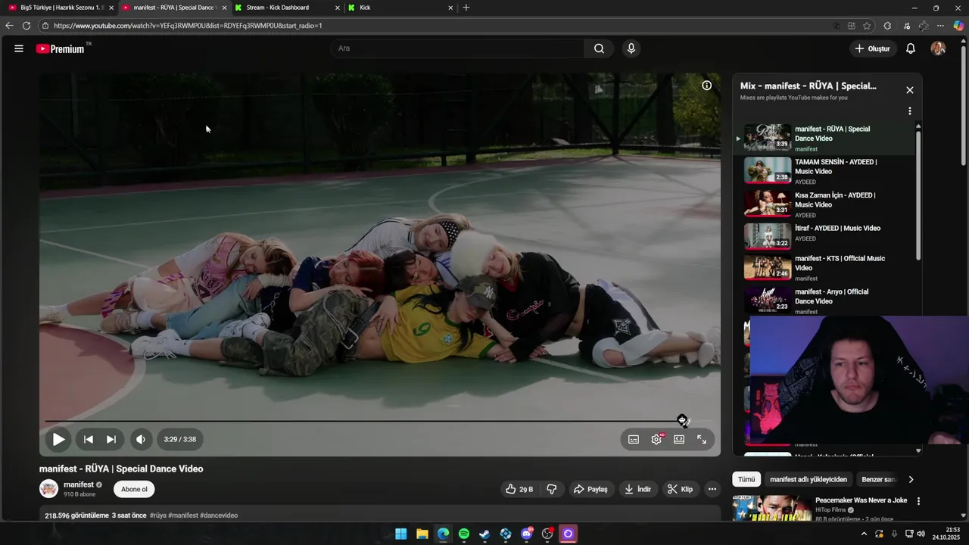The height and width of the screenshot is (545, 969).
Task: Open the Windows Start menu
Action: pyautogui.click(x=401, y=534)
